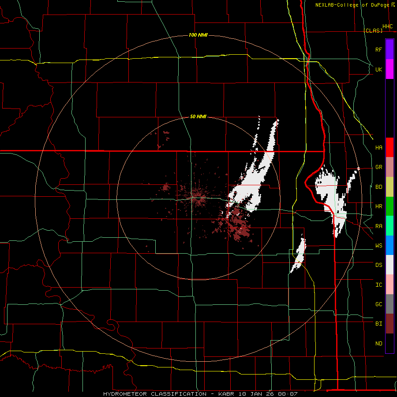Click the HR legend label
Screen dimensions: 397x397
click(378, 206)
